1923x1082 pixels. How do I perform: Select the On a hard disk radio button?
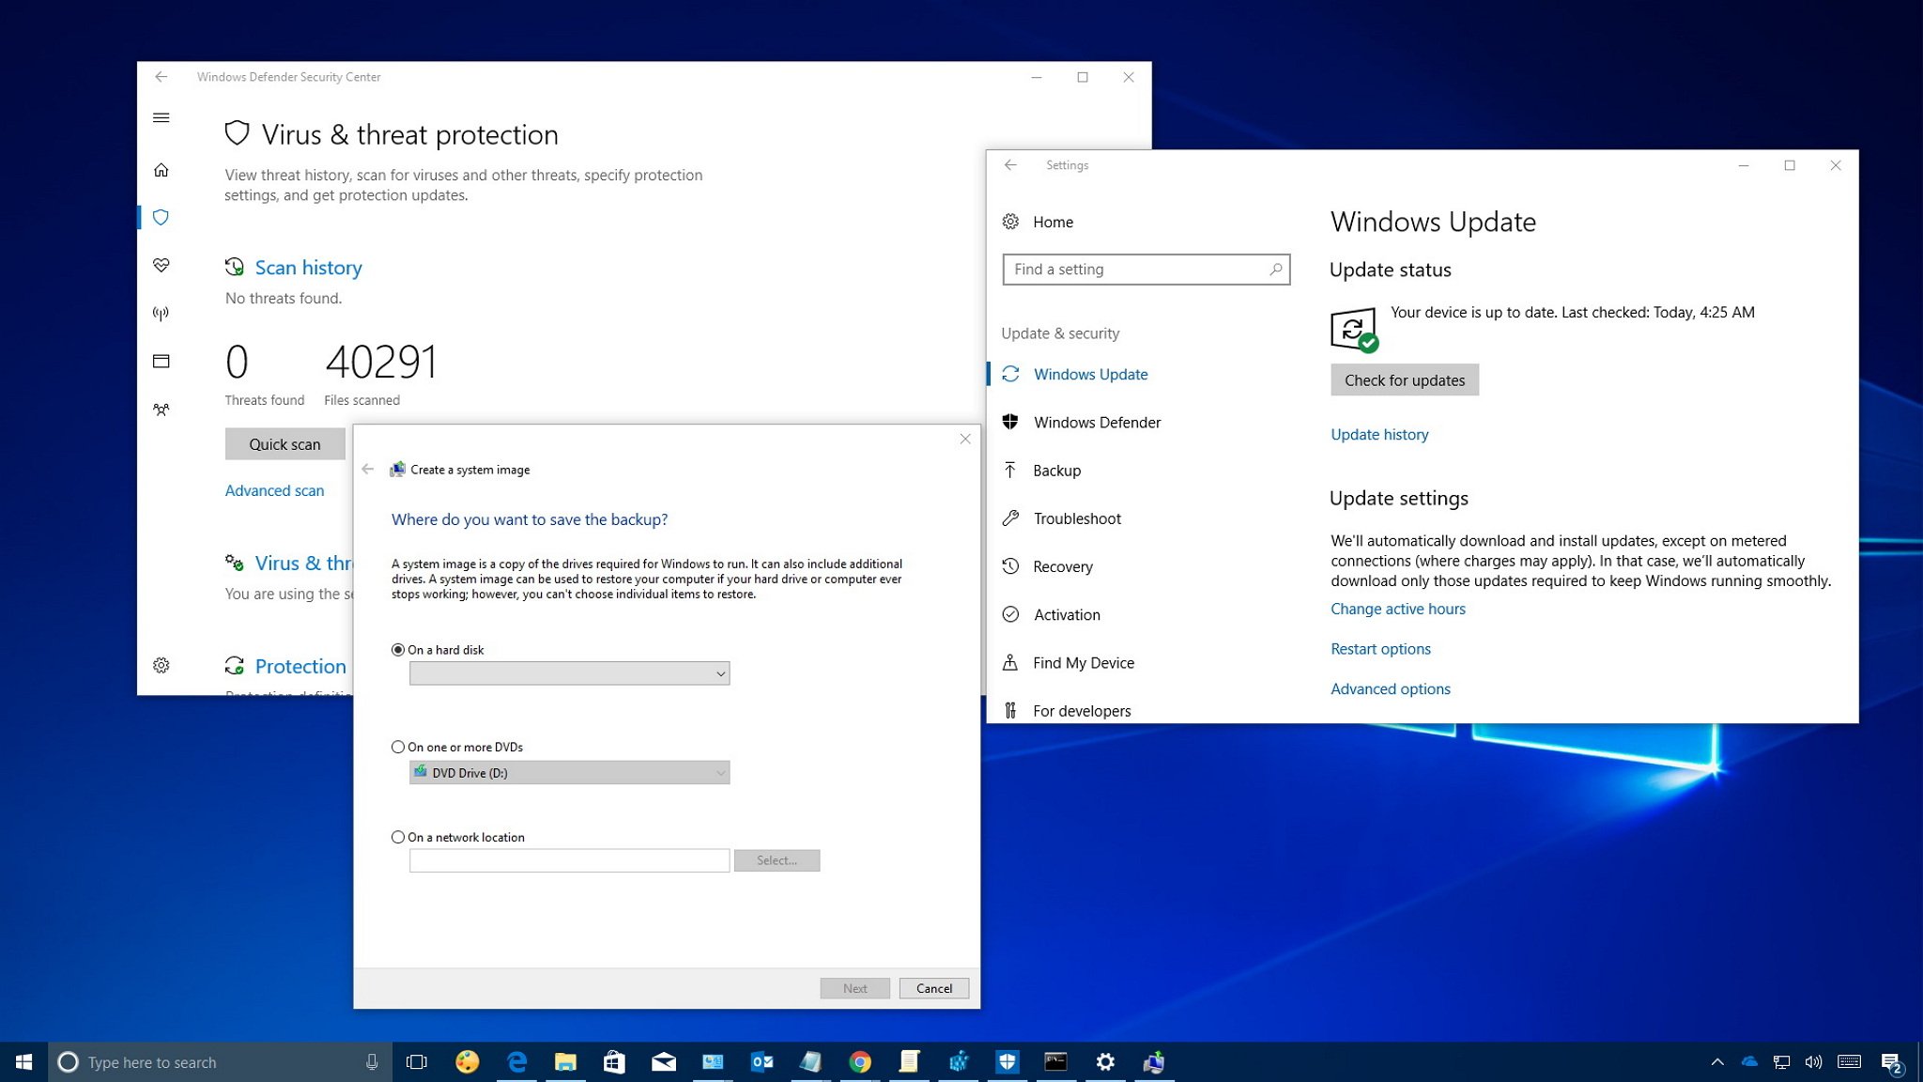[397, 649]
